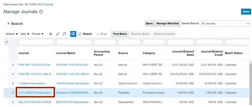
Task: Expand the 1 Global Intercompany row
Action: (13, 83)
